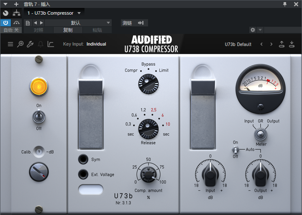Open the 默认 preset dropdown
Screen dimensions: 302x215
point(78,23)
